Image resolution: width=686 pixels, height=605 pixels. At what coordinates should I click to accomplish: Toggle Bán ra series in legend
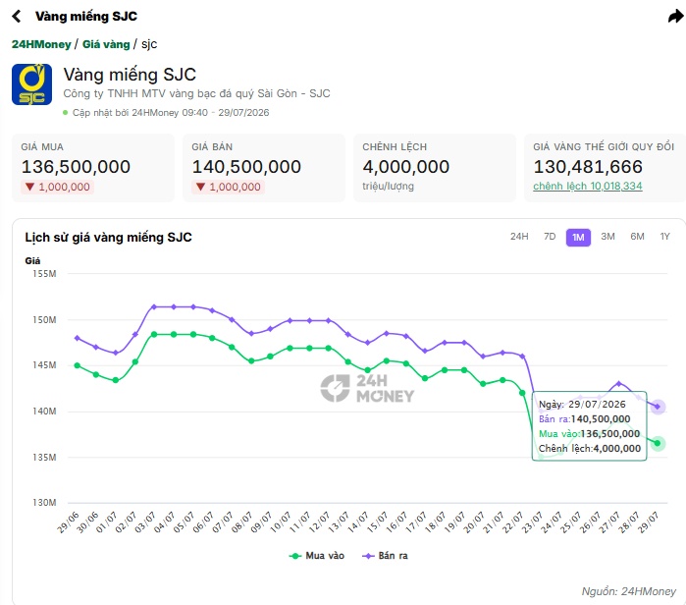click(x=385, y=556)
